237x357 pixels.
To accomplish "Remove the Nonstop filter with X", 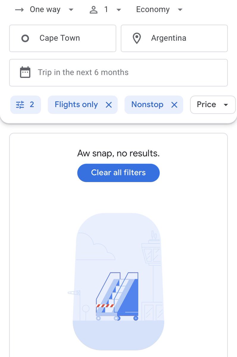I will click(x=174, y=105).
